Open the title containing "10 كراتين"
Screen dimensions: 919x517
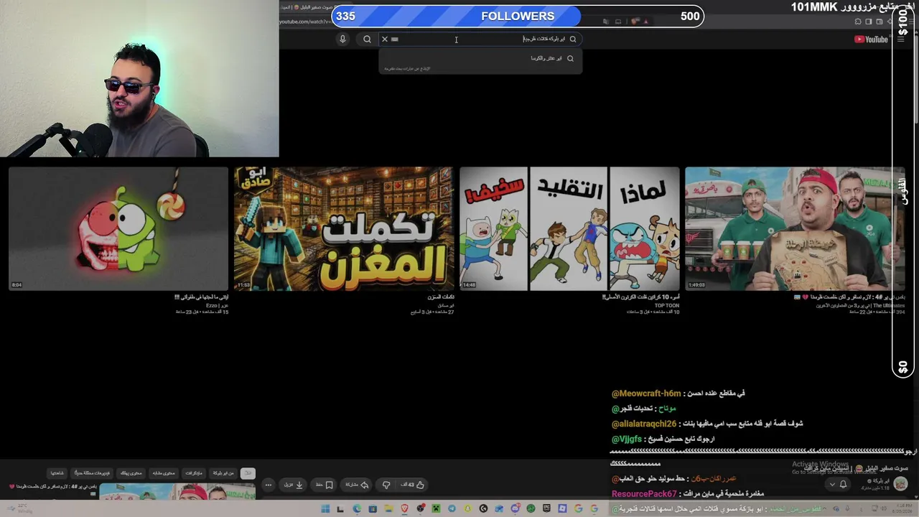click(x=640, y=297)
